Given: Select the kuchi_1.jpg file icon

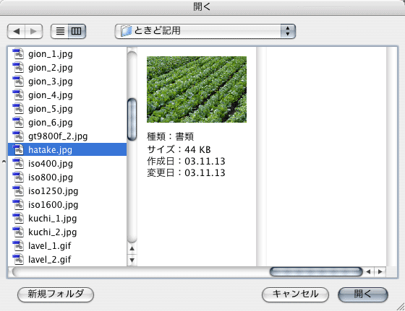Looking at the screenshot, I should pyautogui.click(x=18, y=218).
